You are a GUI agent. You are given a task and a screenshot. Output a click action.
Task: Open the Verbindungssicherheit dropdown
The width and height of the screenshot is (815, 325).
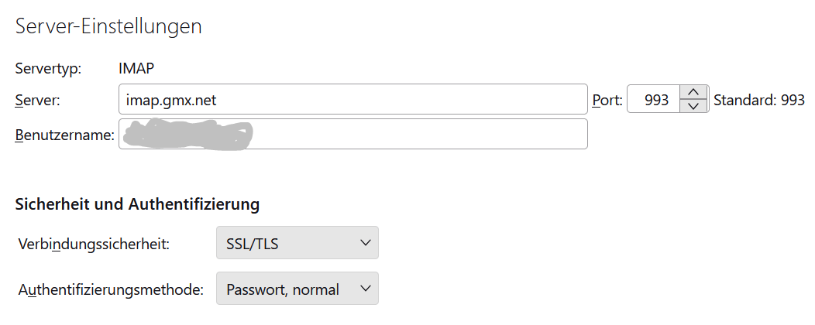coord(297,244)
